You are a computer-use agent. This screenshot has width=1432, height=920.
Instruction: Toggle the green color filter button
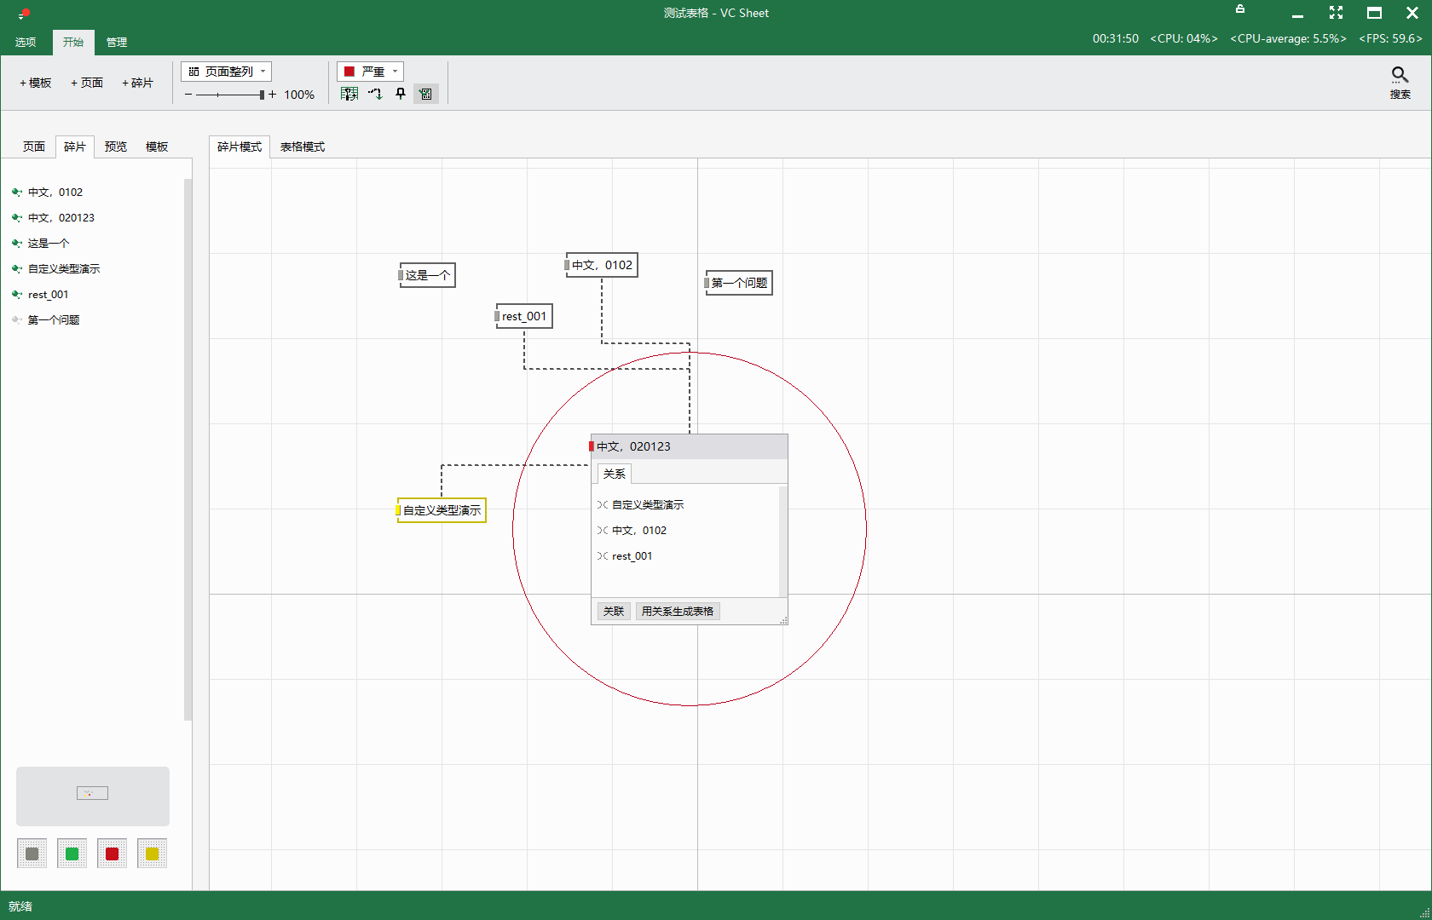[x=72, y=854]
